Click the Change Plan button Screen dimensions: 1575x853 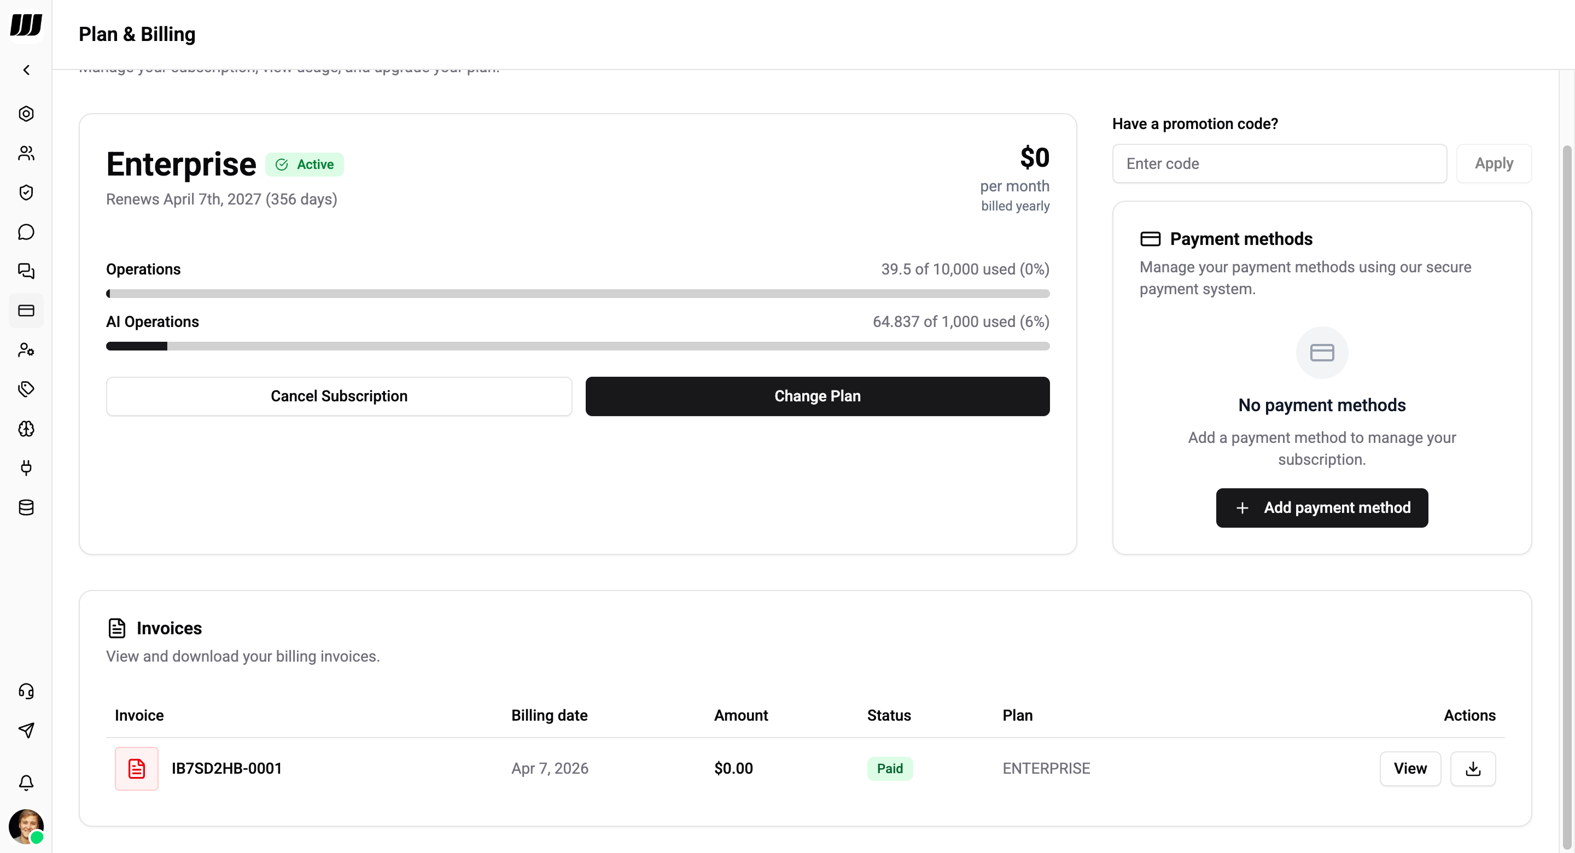tap(818, 396)
